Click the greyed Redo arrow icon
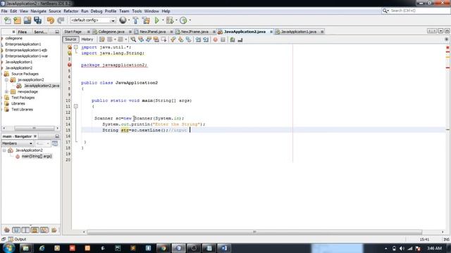This screenshot has height=253, width=451. (x=61, y=20)
